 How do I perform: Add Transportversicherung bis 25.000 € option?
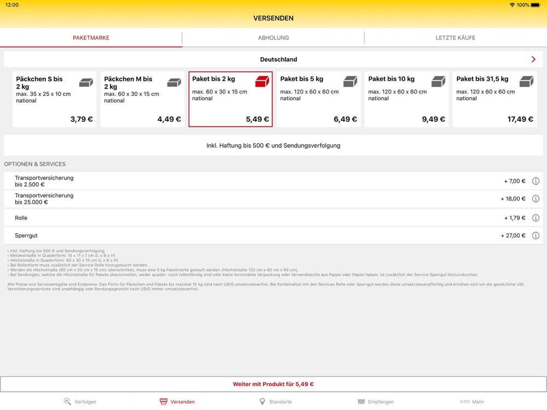coord(273,199)
